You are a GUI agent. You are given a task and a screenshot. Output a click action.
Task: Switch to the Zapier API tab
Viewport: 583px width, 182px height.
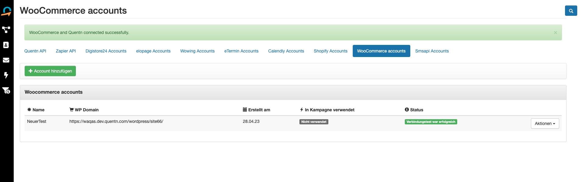pos(66,51)
